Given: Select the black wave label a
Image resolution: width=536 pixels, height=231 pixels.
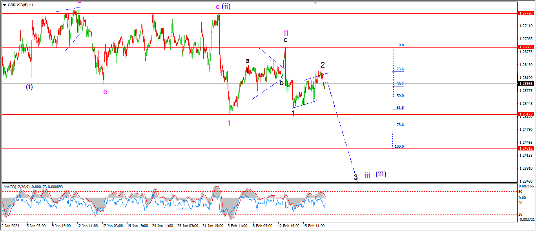Looking at the screenshot, I should [x=248, y=60].
